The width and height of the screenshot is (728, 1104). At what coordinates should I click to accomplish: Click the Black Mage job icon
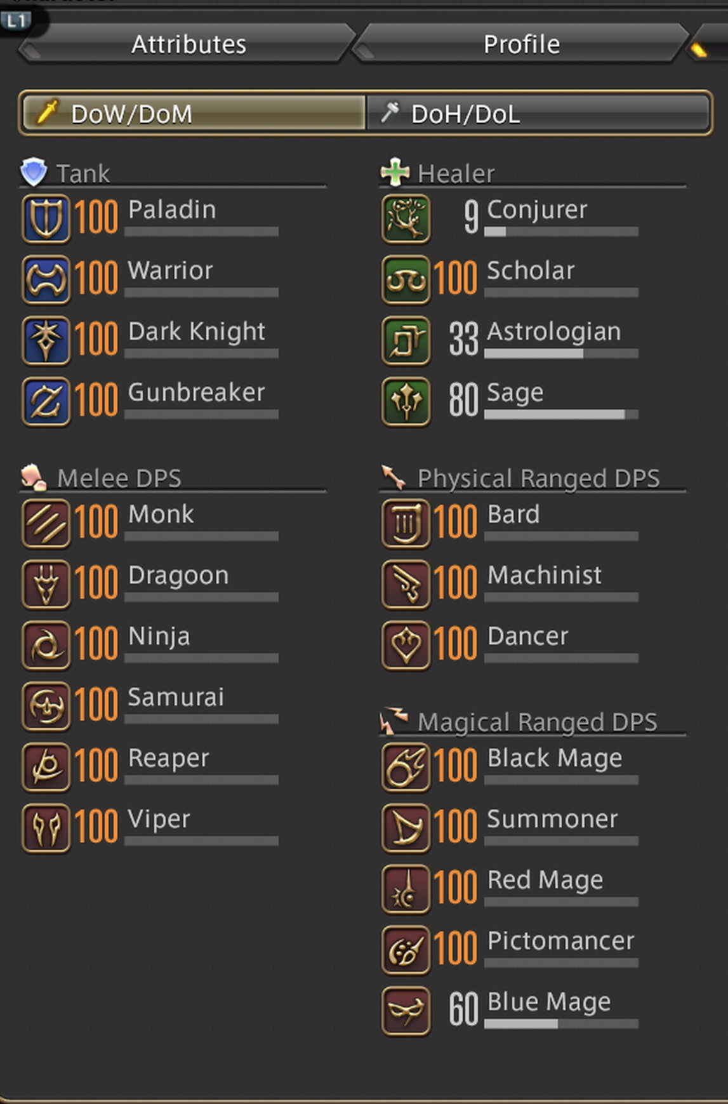tap(406, 768)
